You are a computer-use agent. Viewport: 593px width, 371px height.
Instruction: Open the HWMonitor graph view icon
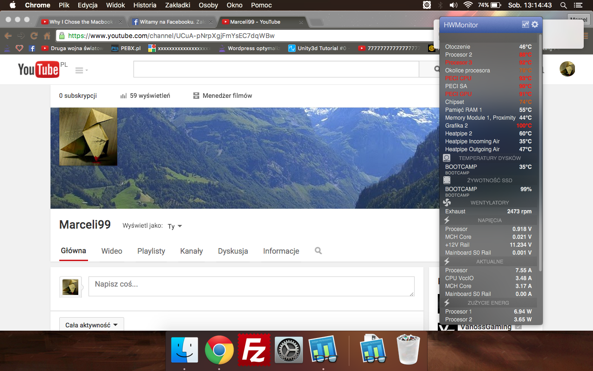[x=525, y=25]
